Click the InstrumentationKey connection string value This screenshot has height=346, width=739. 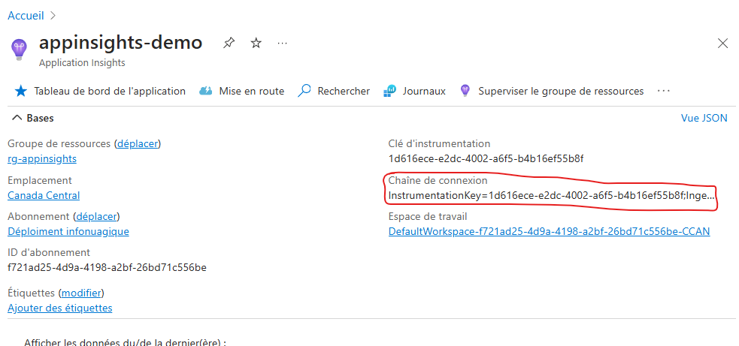[553, 195]
